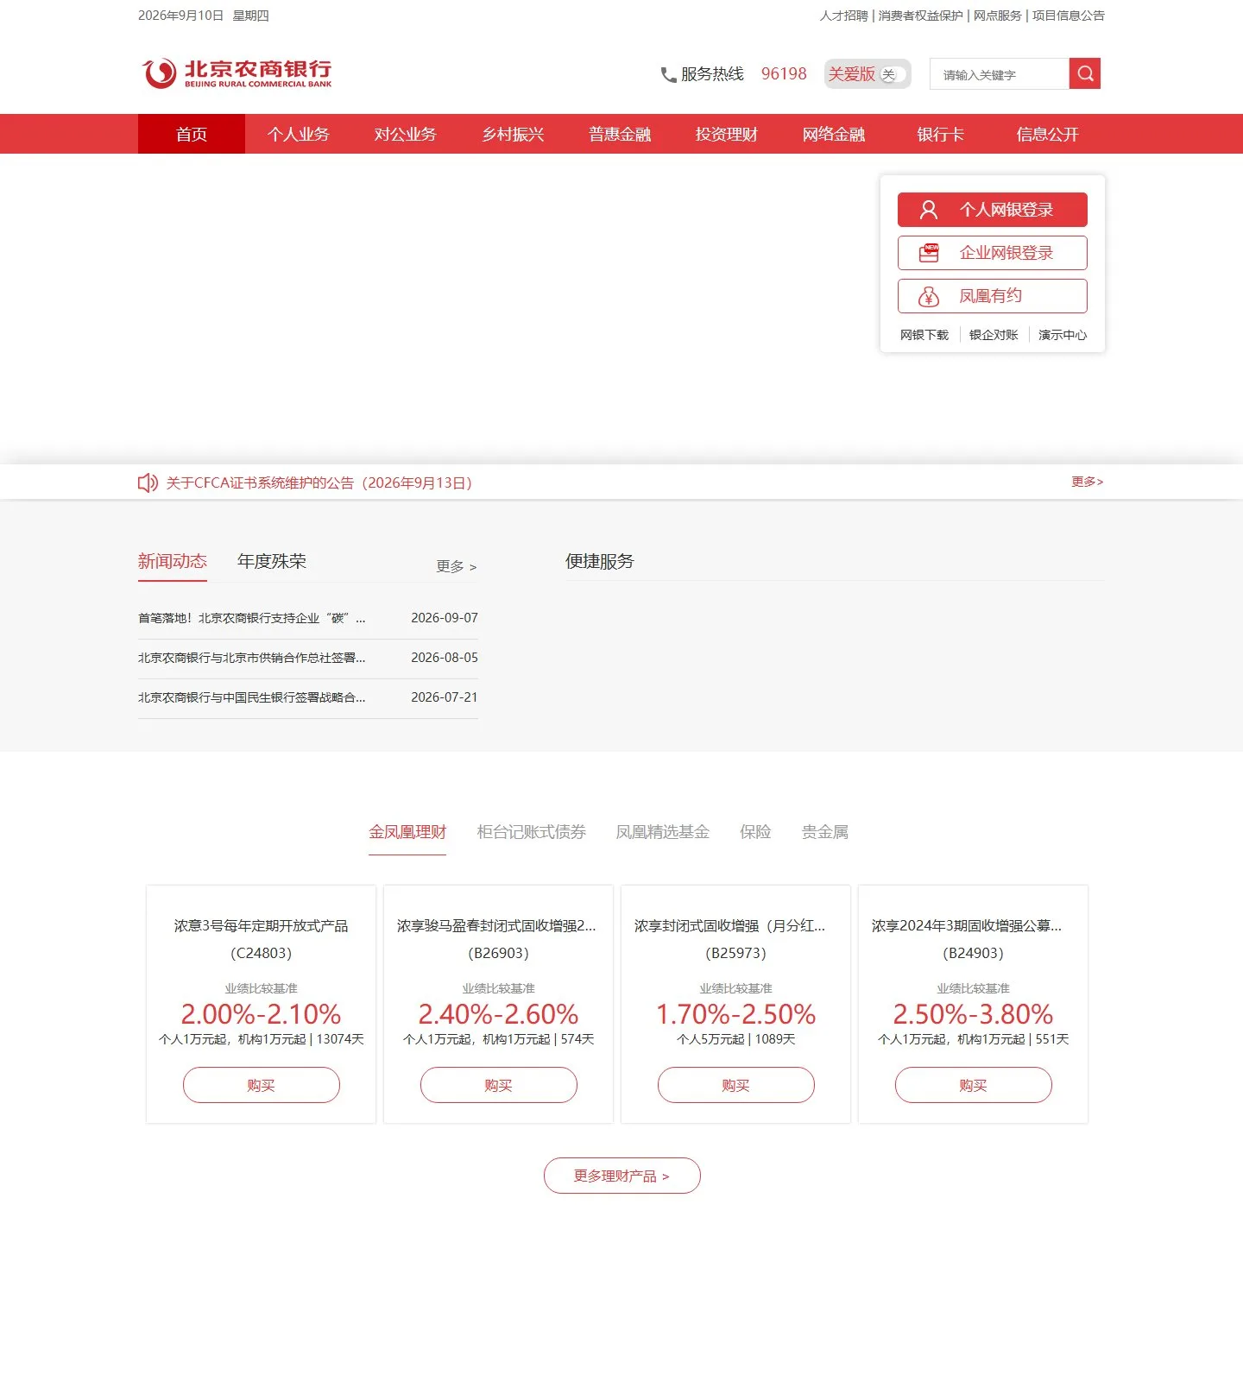
Task: Select the 金凤凰理财 product tab
Action: point(407,832)
